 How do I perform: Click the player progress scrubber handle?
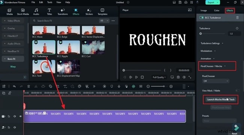point(124,70)
